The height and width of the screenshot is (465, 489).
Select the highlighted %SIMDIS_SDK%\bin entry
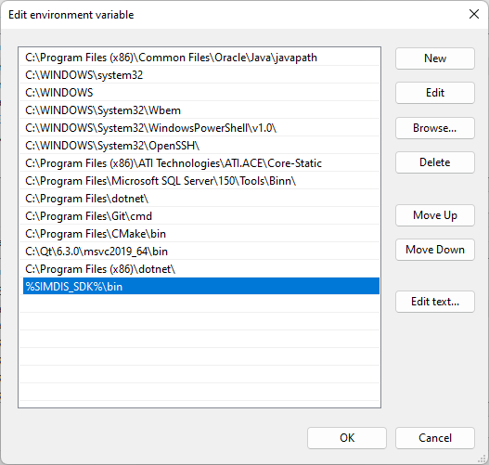(201, 286)
